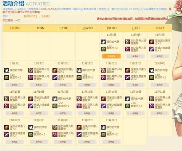Select the revival coin icon on November 14
The image size is (182, 151).
point(152,77)
